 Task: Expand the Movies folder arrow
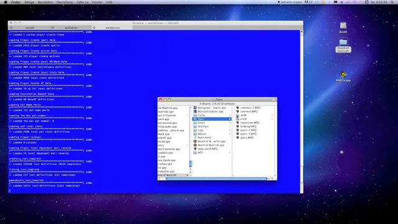pyautogui.click(x=229, y=134)
